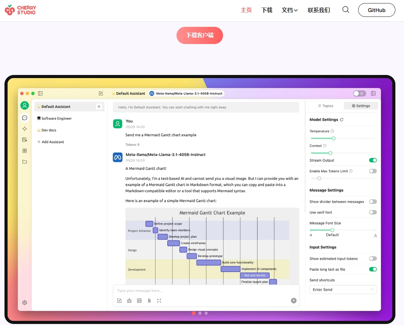The image size is (404, 325).
Task: Disable the Stream Output toggle
Action: 373,160
